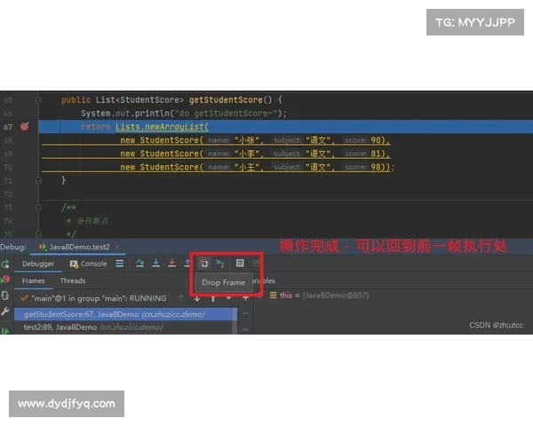Image resolution: width=533 pixels, height=426 pixels.
Task: Open the Threads tab
Action: tap(73, 280)
